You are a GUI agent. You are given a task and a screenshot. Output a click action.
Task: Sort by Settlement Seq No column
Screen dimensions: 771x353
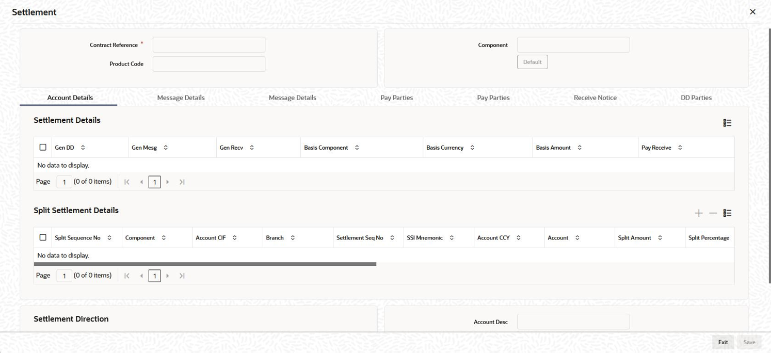392,238
